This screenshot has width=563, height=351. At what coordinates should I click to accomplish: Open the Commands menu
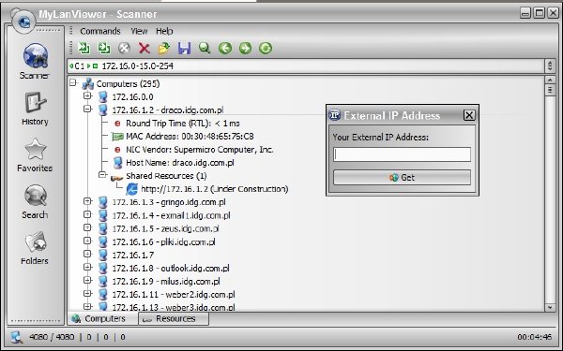[100, 31]
